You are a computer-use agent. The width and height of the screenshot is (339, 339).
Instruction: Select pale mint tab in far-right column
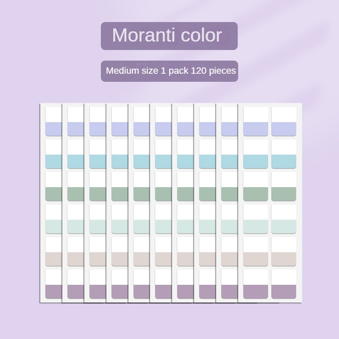pyautogui.click(x=283, y=226)
